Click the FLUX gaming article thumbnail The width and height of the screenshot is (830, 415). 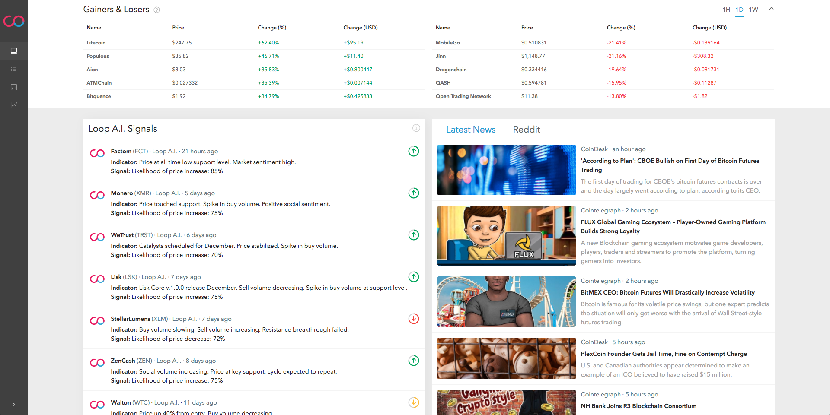click(506, 236)
